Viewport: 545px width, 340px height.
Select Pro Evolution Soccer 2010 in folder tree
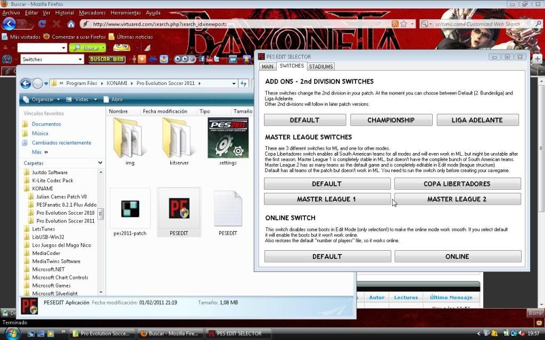point(62,212)
